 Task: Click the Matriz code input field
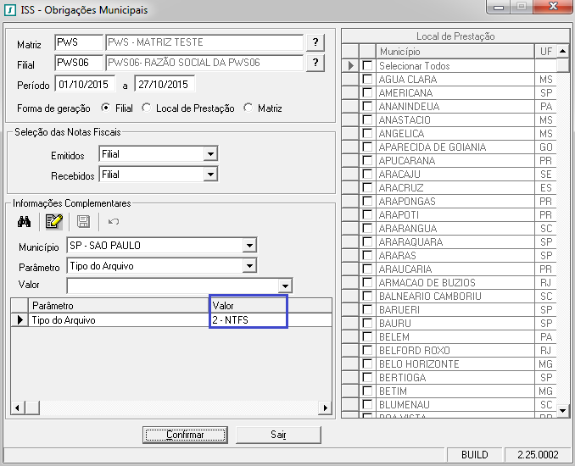tap(79, 42)
